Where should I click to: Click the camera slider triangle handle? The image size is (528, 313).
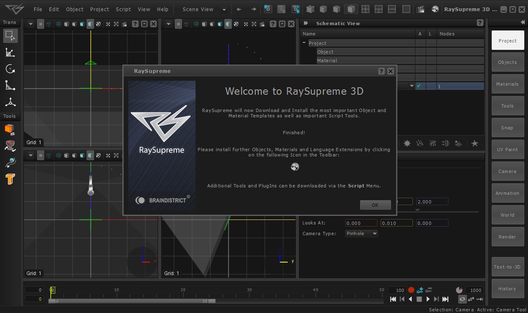417,210
